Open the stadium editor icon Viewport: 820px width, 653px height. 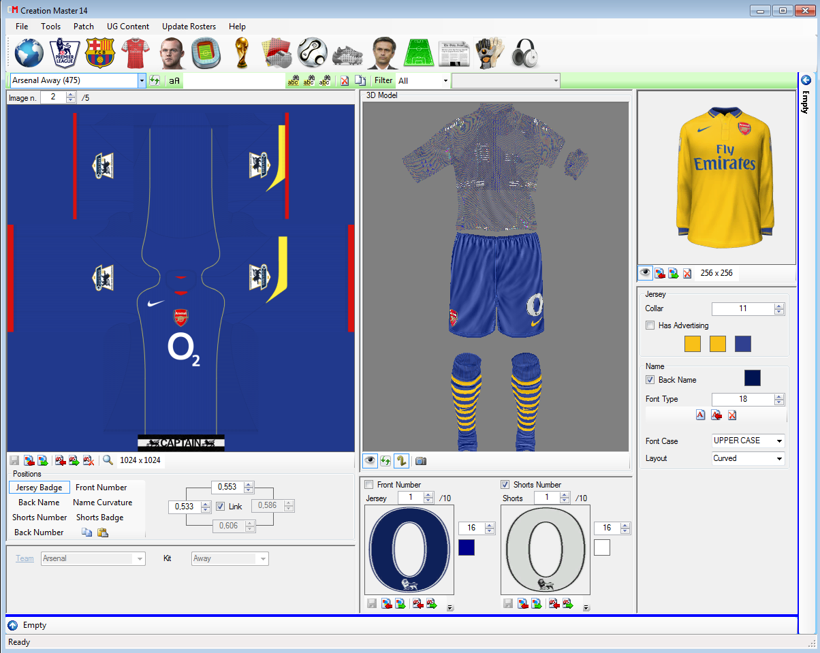coord(205,52)
